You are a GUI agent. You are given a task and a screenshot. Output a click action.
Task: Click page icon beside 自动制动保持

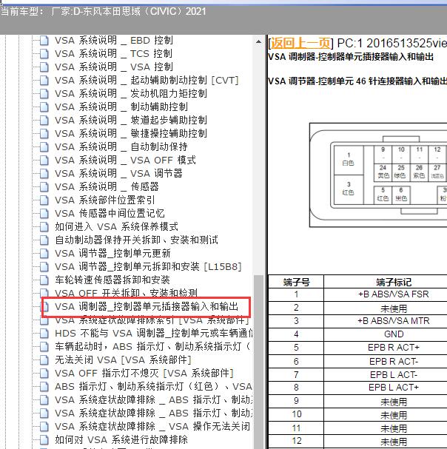[x=44, y=147]
